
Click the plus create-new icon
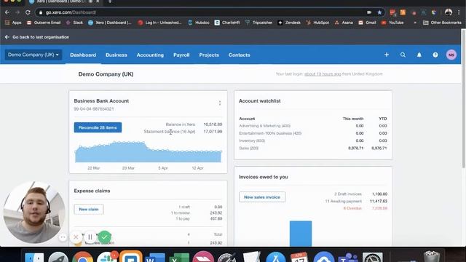(387, 55)
